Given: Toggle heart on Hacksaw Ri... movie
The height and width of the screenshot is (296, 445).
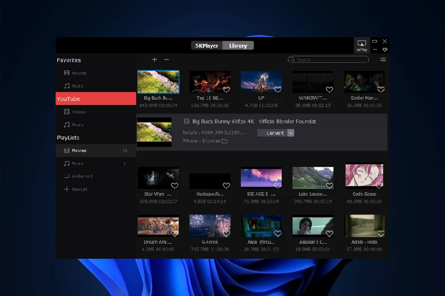Looking at the screenshot, I should point(226,185).
